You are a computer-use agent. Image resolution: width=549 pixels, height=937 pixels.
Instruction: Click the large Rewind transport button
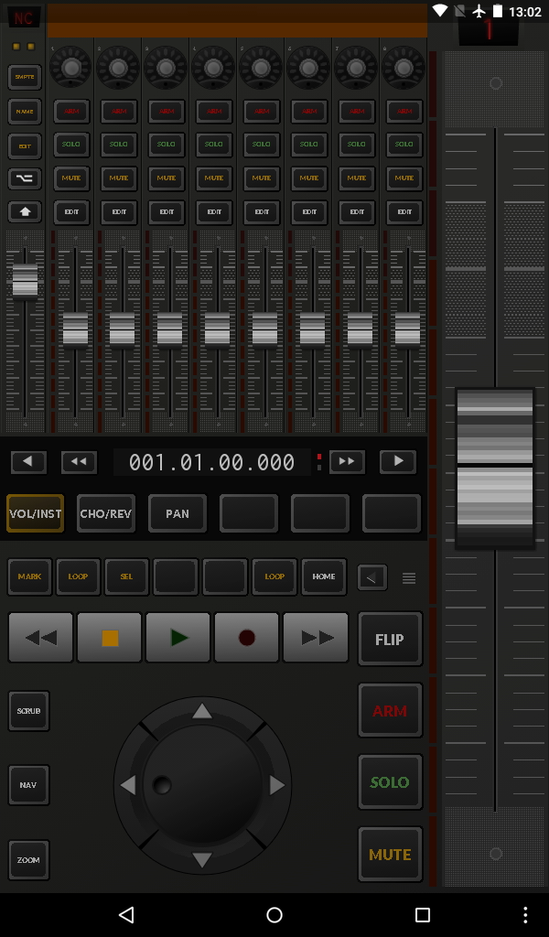(41, 638)
